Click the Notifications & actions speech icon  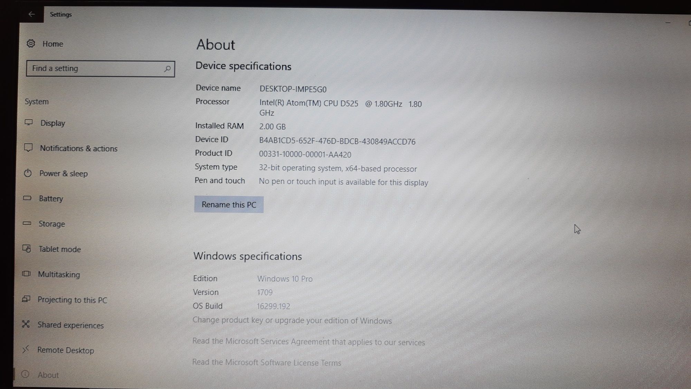tap(28, 148)
